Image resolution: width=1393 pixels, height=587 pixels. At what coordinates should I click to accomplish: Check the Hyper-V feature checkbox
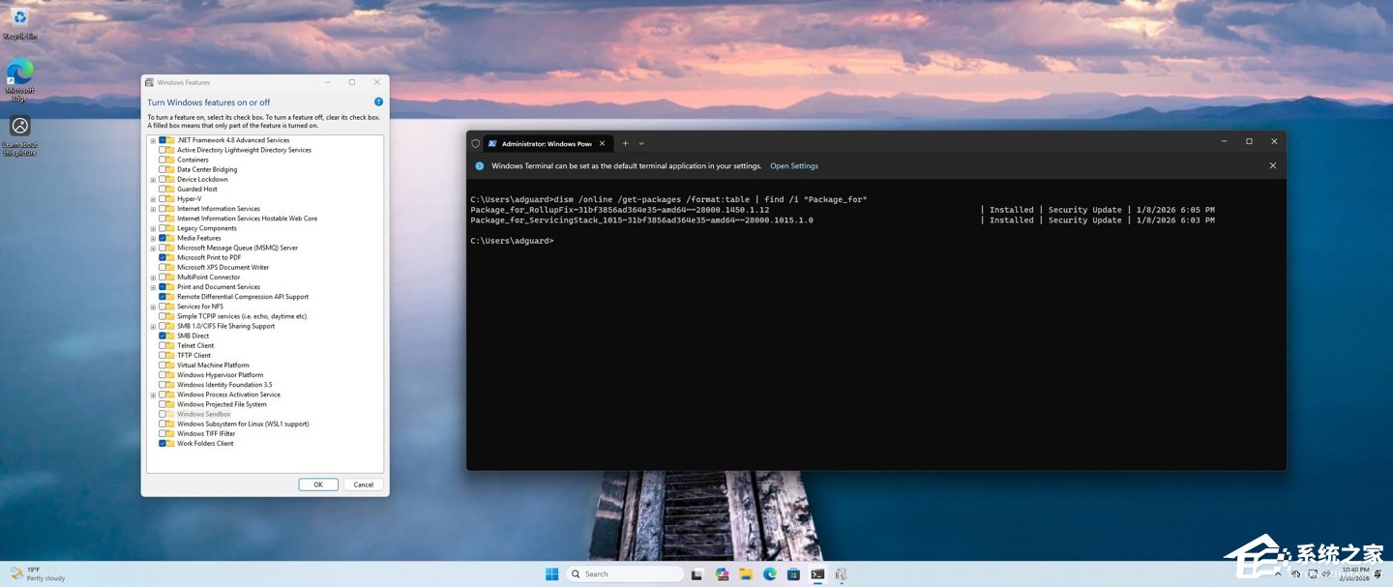[163, 198]
